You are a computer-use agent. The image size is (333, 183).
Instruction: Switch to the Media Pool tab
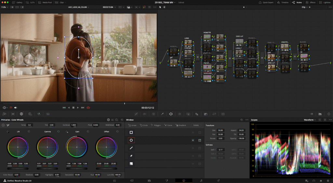(x=46, y=2)
